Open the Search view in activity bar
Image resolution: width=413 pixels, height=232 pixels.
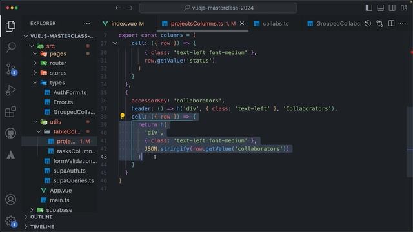(x=11, y=47)
